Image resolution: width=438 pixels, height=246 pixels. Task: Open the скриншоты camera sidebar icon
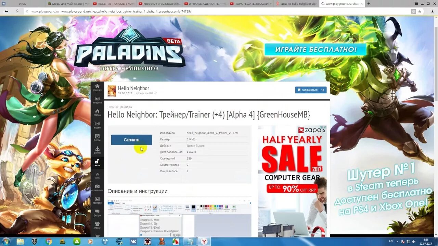pos(97,188)
